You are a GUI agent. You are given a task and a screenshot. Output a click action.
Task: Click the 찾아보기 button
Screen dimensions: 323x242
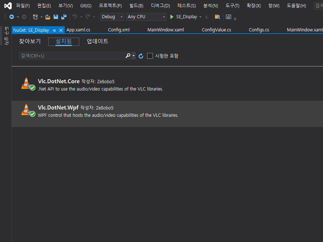pos(30,41)
